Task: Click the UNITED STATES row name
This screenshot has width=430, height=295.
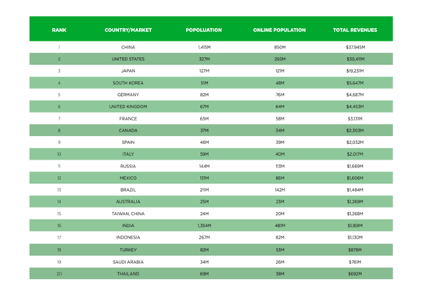Action: coord(128,59)
